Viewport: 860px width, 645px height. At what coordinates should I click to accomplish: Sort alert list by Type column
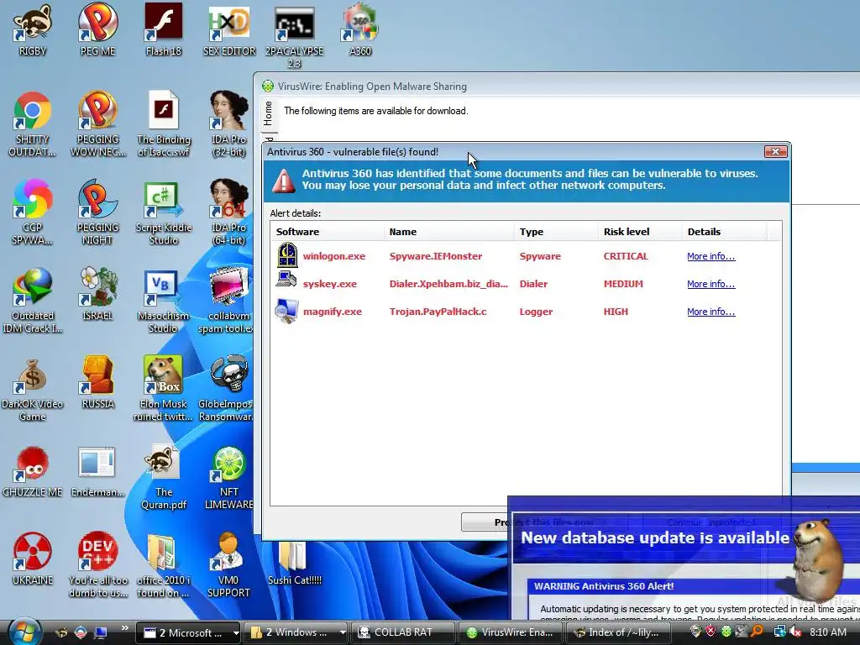pos(556,232)
